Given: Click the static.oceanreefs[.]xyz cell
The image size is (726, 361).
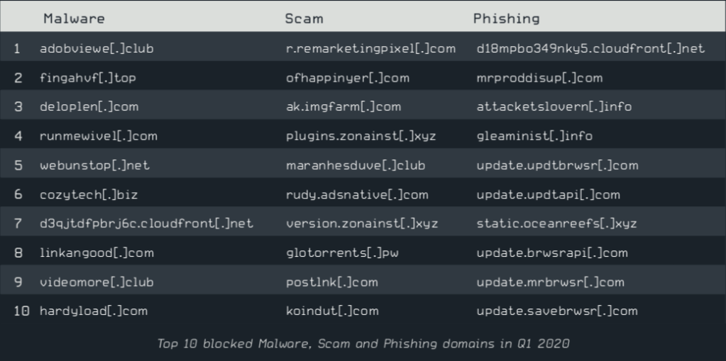Looking at the screenshot, I should [x=556, y=223].
